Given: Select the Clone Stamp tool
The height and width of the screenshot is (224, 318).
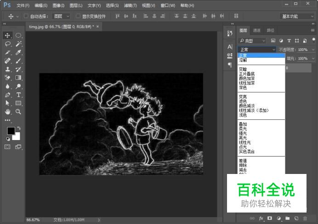Looking at the screenshot, I should click(8, 69).
